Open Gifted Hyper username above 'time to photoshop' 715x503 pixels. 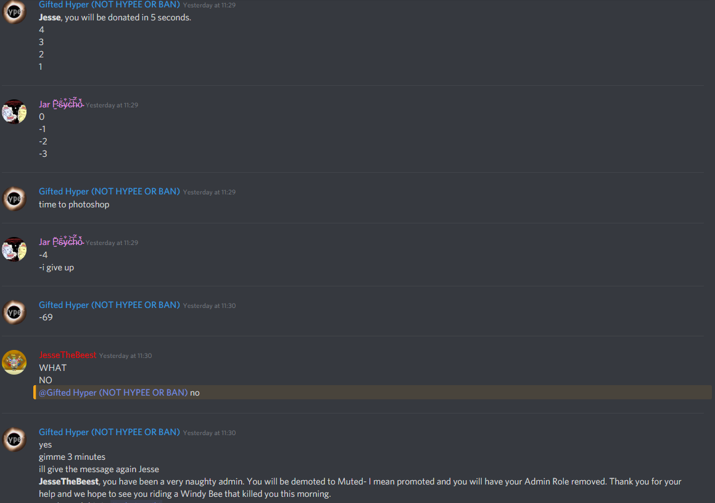109,191
